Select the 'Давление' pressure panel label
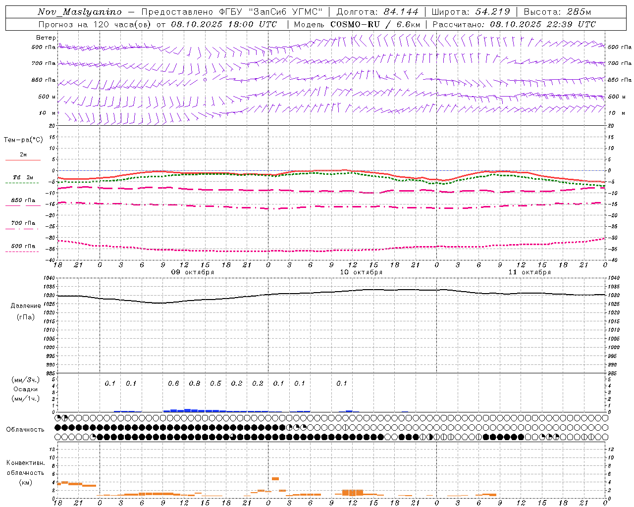 (x=26, y=306)
